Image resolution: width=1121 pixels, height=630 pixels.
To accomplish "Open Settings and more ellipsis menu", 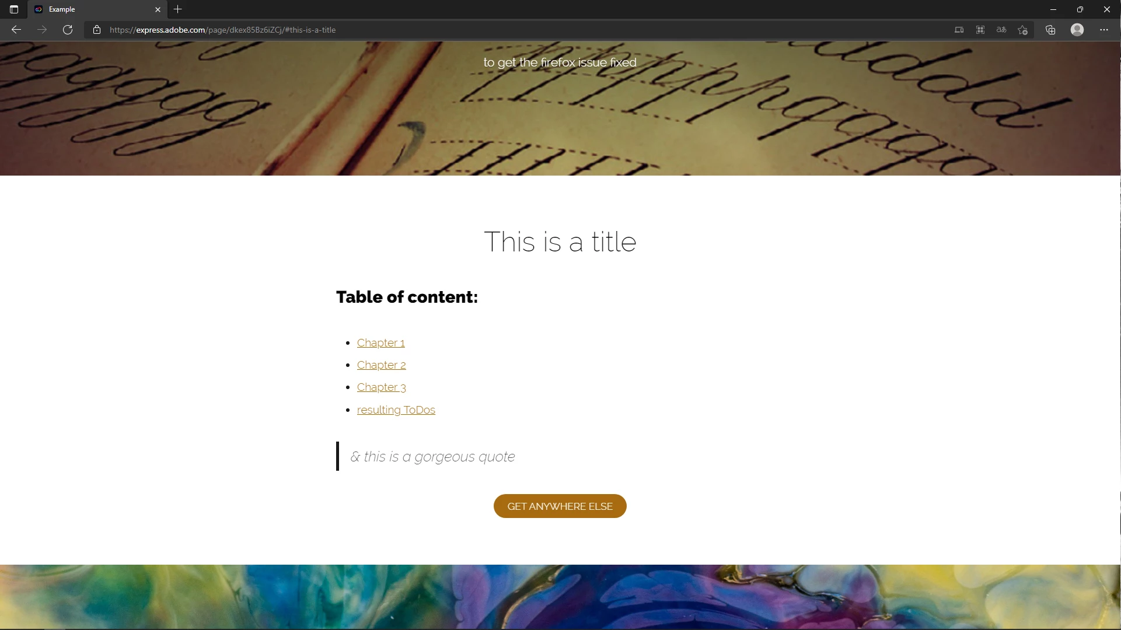I will (x=1104, y=30).
